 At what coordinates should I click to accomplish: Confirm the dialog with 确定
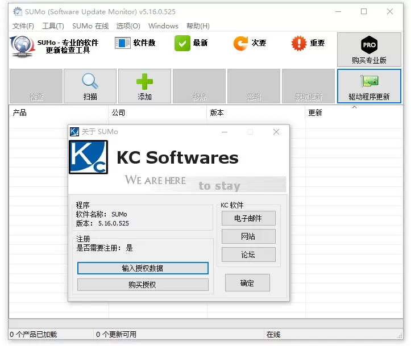(247, 283)
